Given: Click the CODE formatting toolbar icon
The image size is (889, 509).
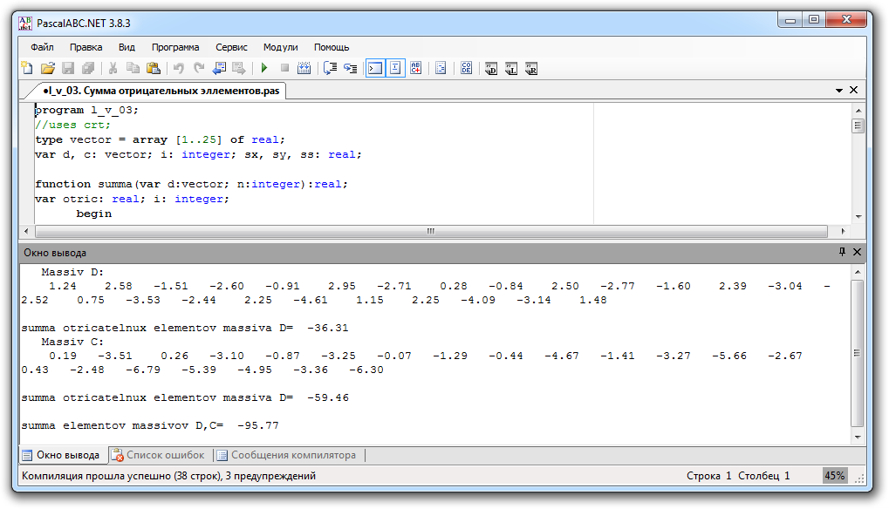Looking at the screenshot, I should click(x=467, y=68).
